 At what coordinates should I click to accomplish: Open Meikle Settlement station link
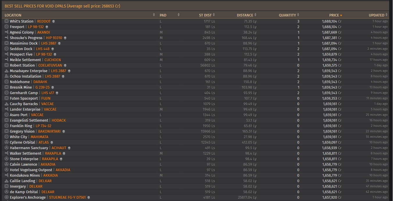25,60
